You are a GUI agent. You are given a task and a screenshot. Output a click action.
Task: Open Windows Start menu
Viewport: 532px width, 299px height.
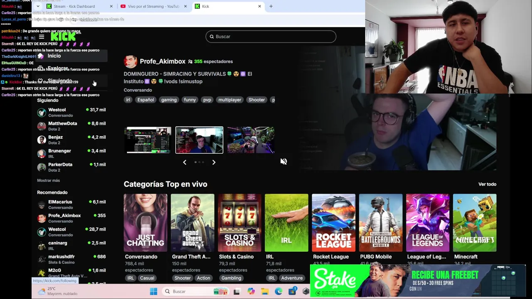153,292
